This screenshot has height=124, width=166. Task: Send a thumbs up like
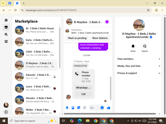click(x=109, y=108)
